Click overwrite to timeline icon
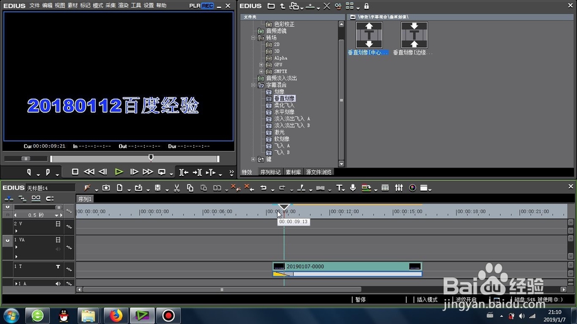The image size is (577, 324). (x=197, y=172)
